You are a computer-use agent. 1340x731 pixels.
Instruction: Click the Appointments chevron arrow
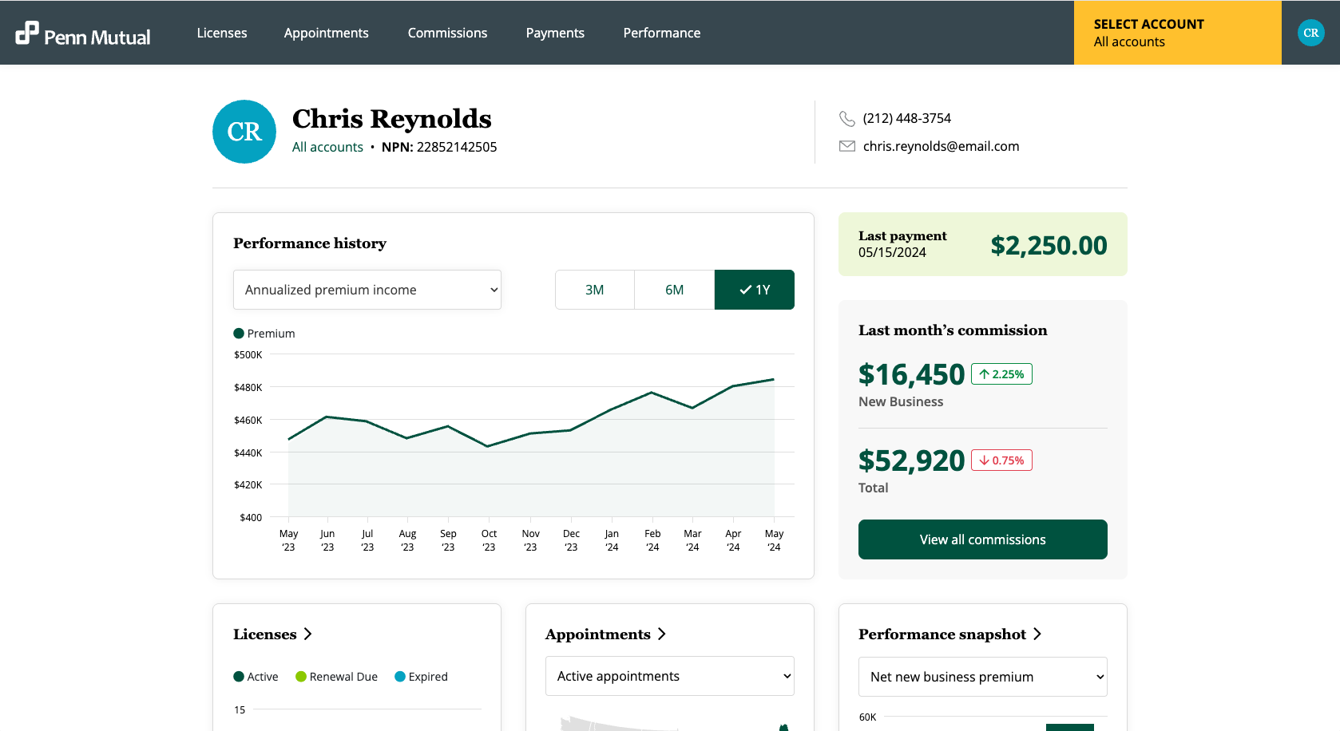tap(662, 634)
